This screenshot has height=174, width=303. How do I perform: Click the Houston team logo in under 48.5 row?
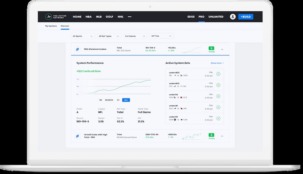[x=181, y=75]
